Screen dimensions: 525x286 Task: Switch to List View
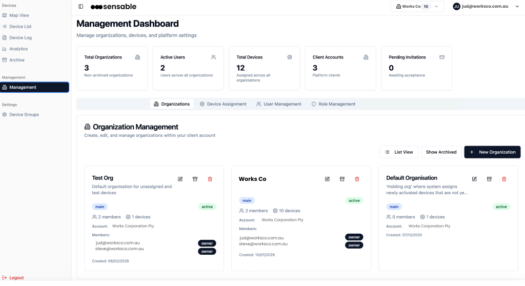tap(399, 152)
